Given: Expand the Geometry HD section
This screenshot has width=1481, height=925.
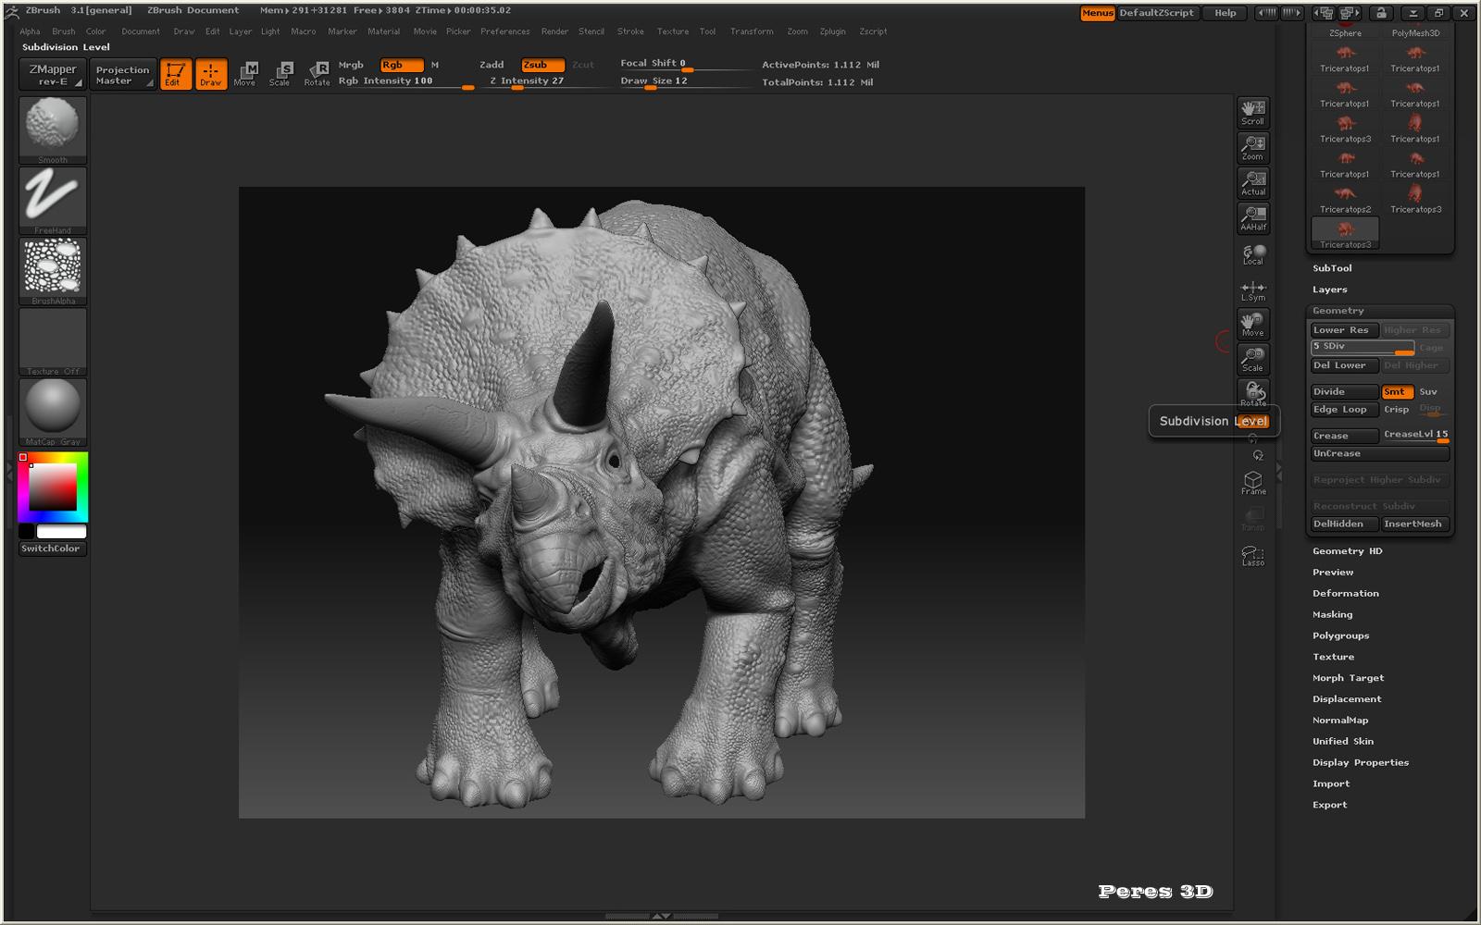Looking at the screenshot, I should pyautogui.click(x=1348, y=551).
